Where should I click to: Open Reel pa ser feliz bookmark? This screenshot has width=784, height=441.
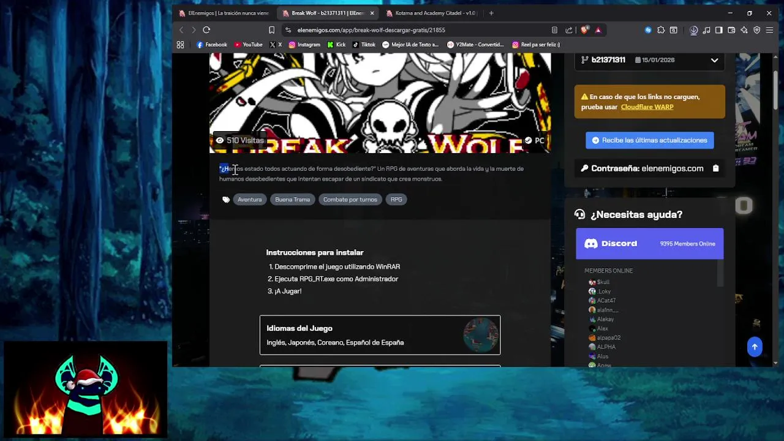[x=536, y=45]
